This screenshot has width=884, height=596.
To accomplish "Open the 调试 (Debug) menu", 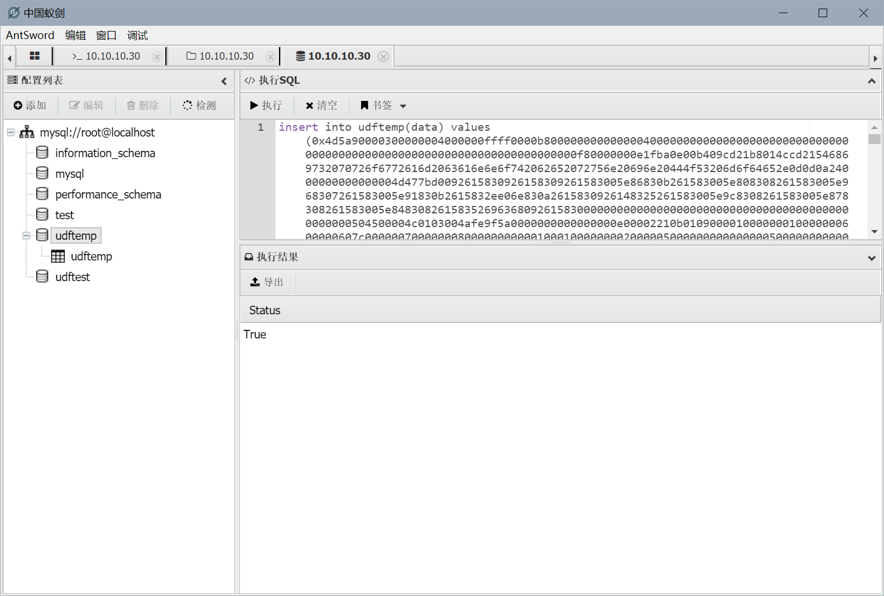I will (x=137, y=36).
